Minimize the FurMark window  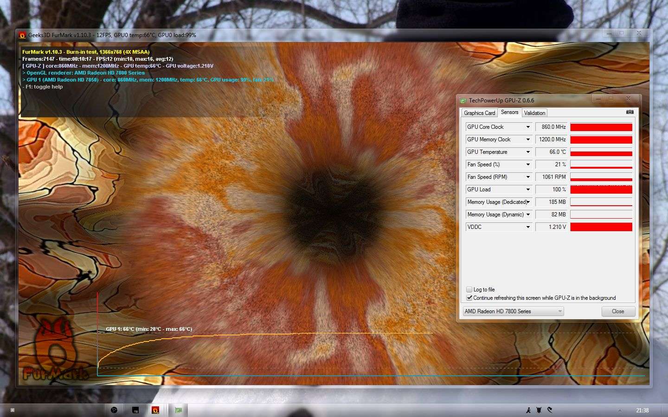pyautogui.click(x=609, y=33)
